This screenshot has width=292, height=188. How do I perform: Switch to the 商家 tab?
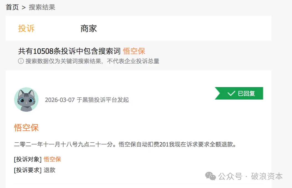point(89,28)
